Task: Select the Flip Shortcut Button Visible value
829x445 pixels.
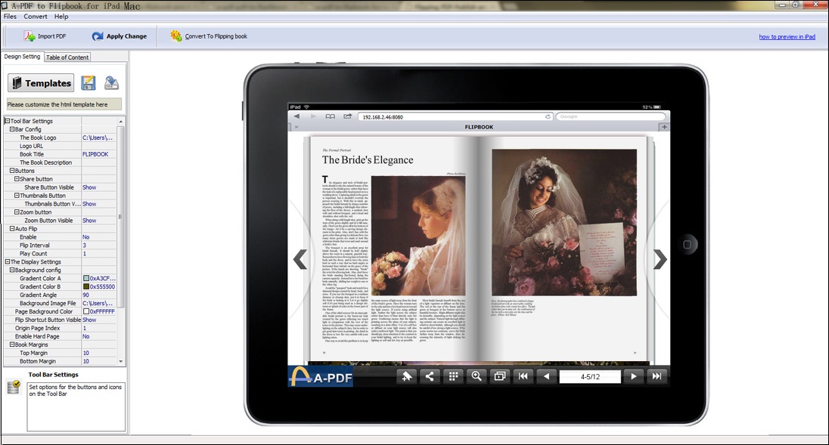Action: pos(89,320)
